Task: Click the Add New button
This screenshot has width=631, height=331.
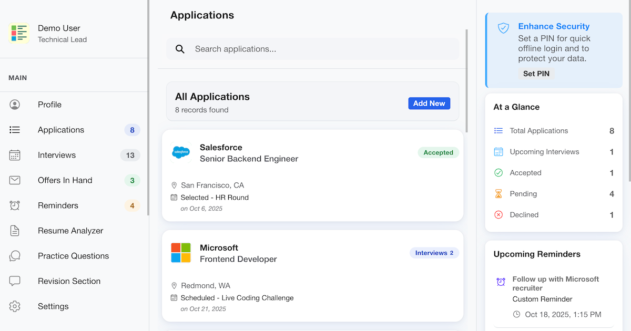Action: tap(429, 104)
